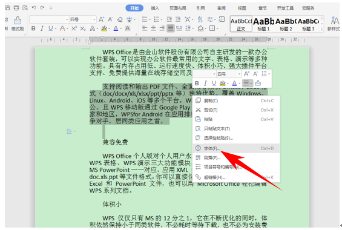Toggle Underline in the ribbon
The width and height of the screenshot is (342, 230).
51,28
